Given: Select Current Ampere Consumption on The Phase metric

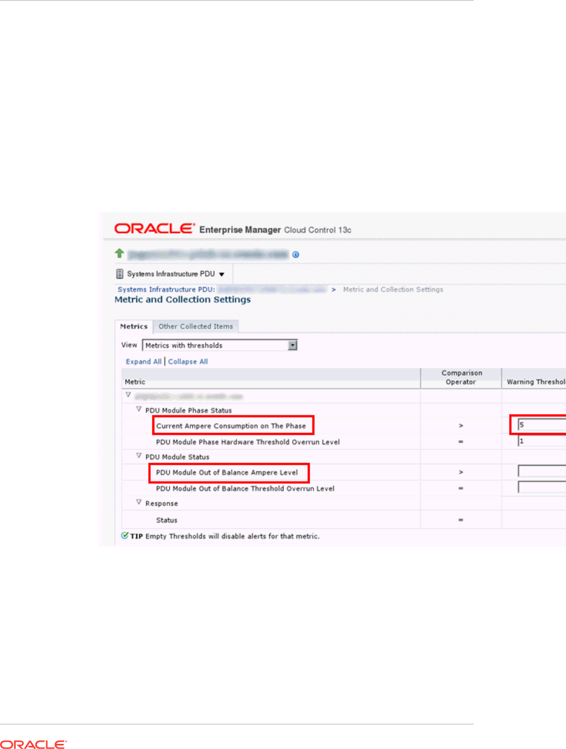Looking at the screenshot, I should [x=231, y=426].
